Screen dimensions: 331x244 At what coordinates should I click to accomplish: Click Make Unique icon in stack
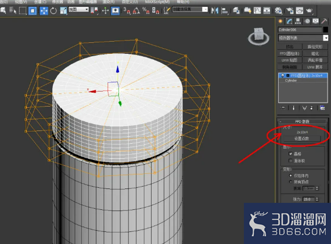[x=304, y=108]
